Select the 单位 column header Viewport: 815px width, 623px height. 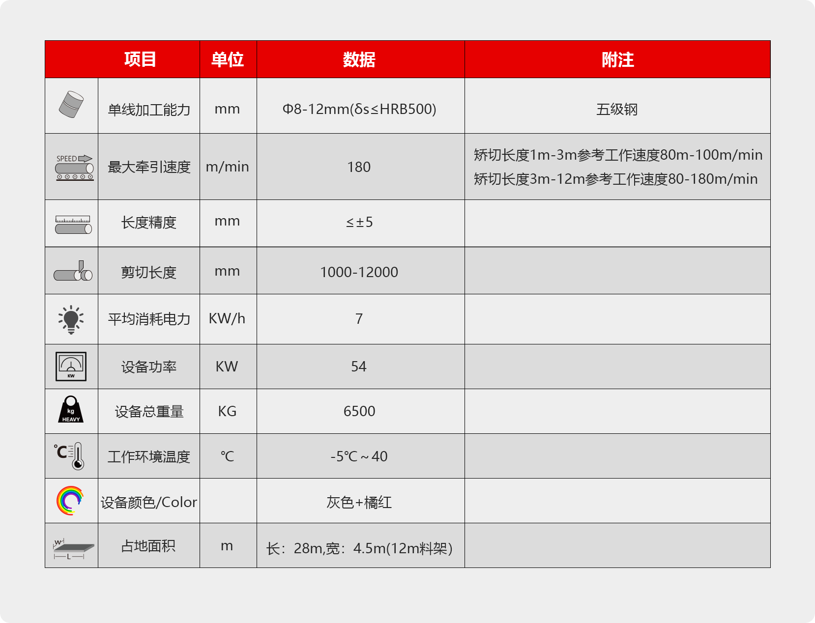click(228, 59)
